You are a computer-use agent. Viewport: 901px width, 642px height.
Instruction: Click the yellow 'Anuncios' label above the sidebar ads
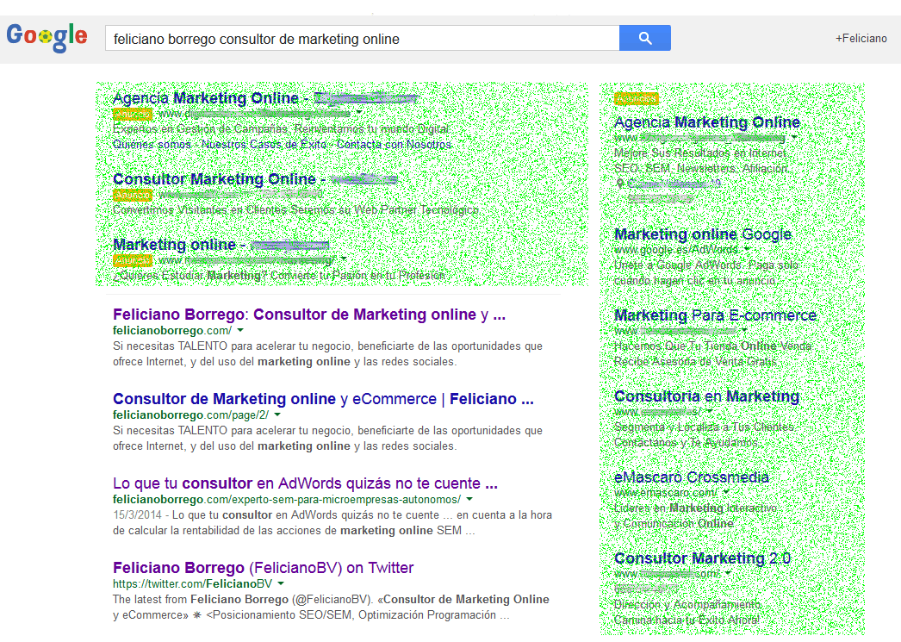(636, 99)
